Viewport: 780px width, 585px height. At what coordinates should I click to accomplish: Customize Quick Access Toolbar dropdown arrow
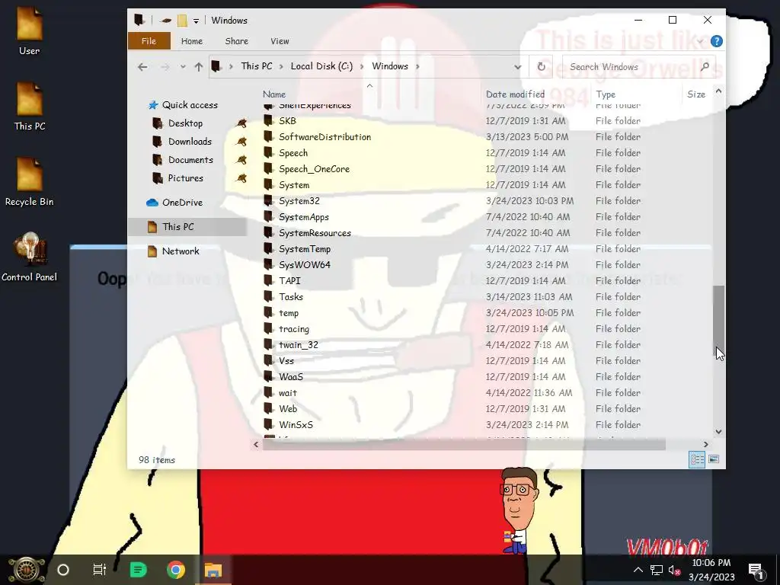coord(196,21)
